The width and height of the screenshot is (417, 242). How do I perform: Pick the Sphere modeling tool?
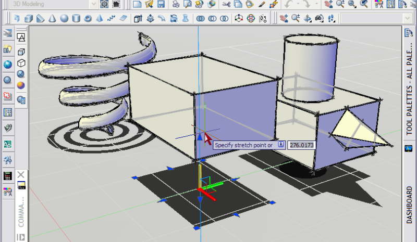click(64, 19)
